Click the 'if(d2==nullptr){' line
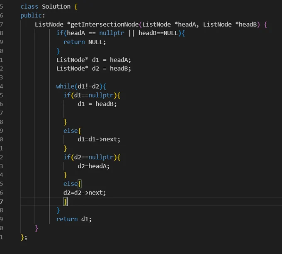Screen dimensions: 282x254 coord(92,157)
